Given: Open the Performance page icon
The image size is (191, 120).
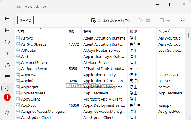Looking at the screenshot, I should coord(7,30).
